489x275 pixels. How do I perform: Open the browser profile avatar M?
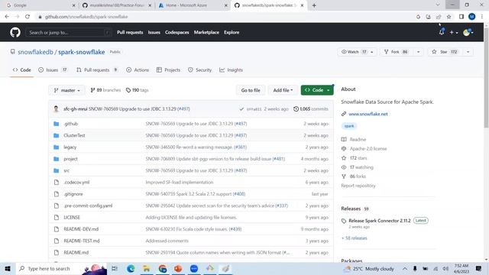(x=471, y=17)
